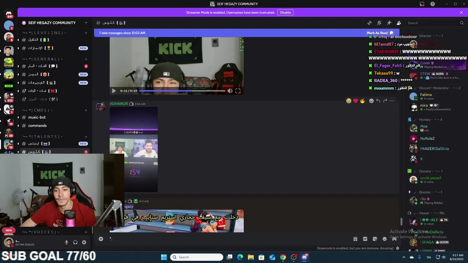This screenshot has height=263, width=468.
Task: Toggle the member list icon
Action: tap(399, 23)
